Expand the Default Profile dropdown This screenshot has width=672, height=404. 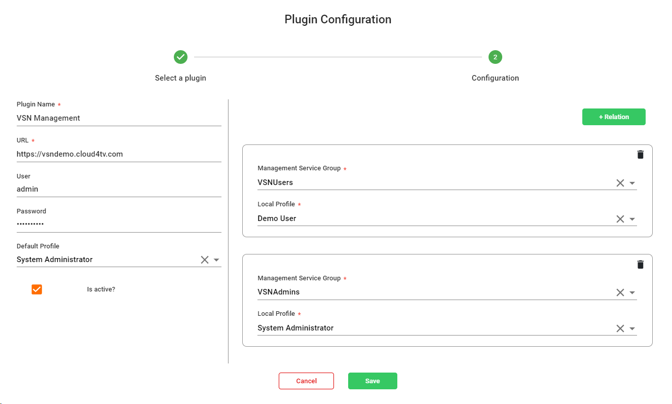point(216,260)
